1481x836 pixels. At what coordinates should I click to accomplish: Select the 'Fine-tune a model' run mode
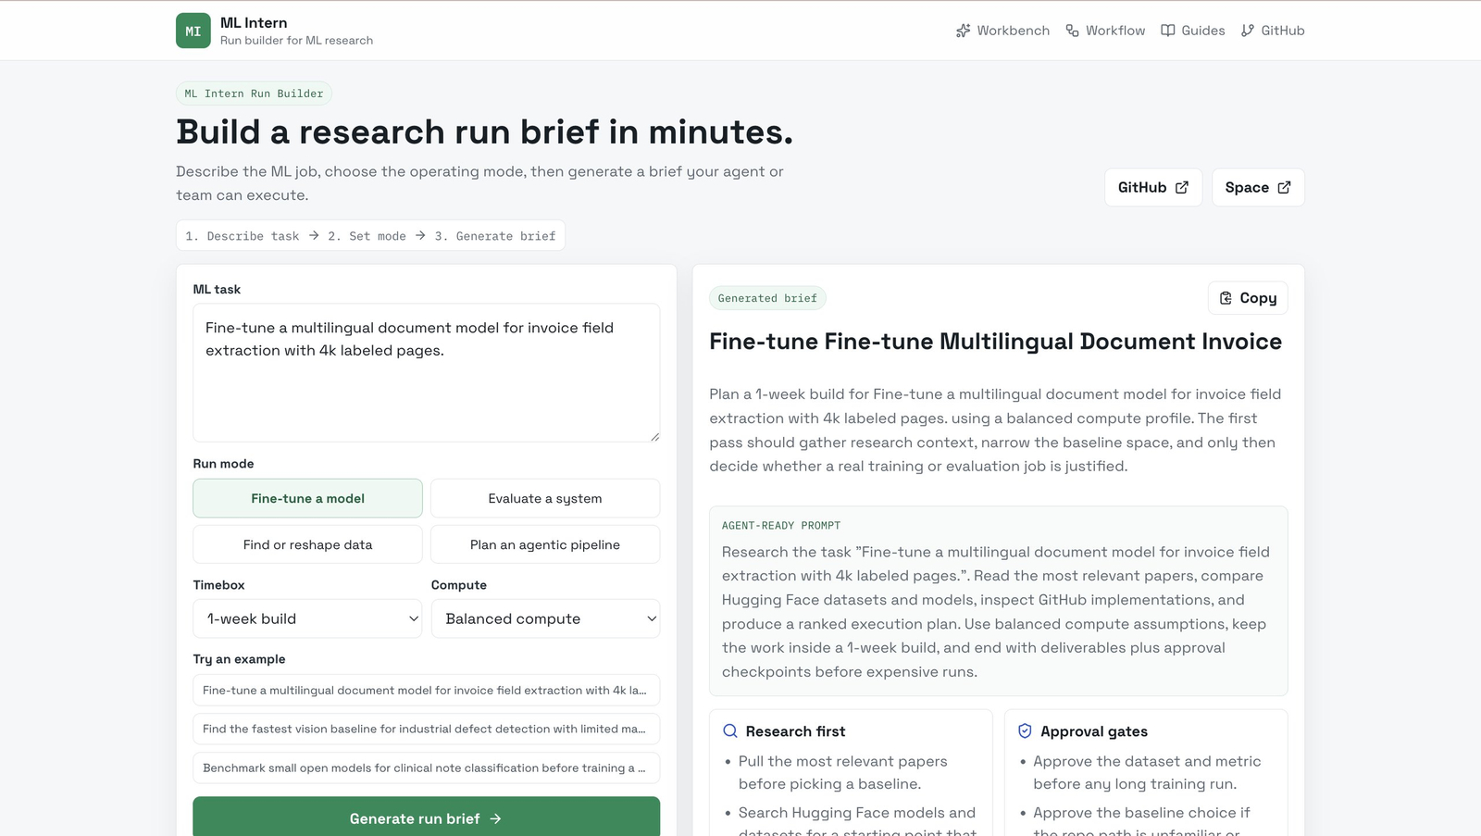pyautogui.click(x=307, y=498)
